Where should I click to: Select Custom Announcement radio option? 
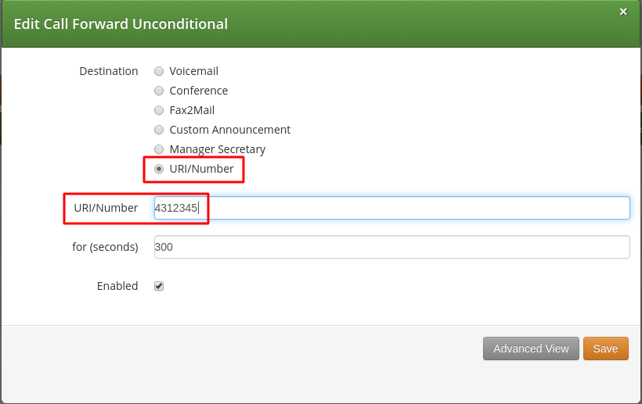tap(159, 130)
